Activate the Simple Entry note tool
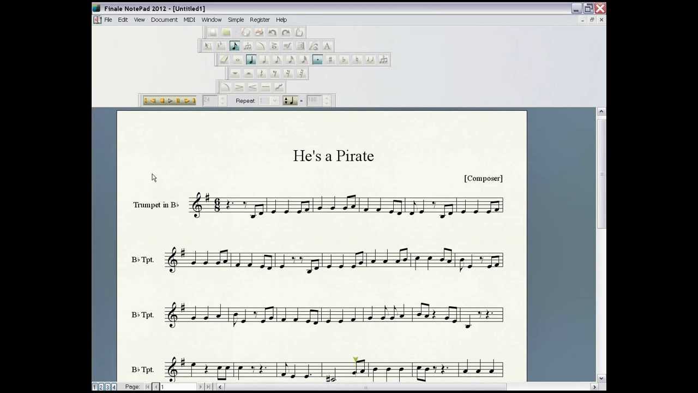The width and height of the screenshot is (698, 393). pos(234,46)
